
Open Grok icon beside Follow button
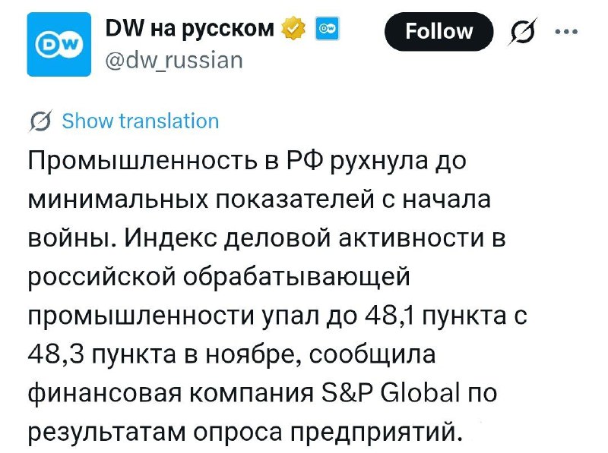(523, 31)
